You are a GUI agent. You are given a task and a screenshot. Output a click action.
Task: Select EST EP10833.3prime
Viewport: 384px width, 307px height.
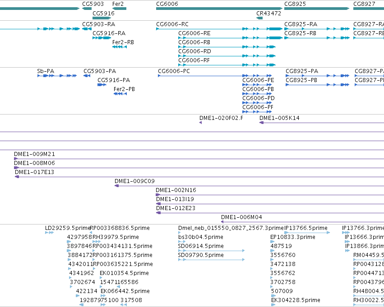click(273, 242)
